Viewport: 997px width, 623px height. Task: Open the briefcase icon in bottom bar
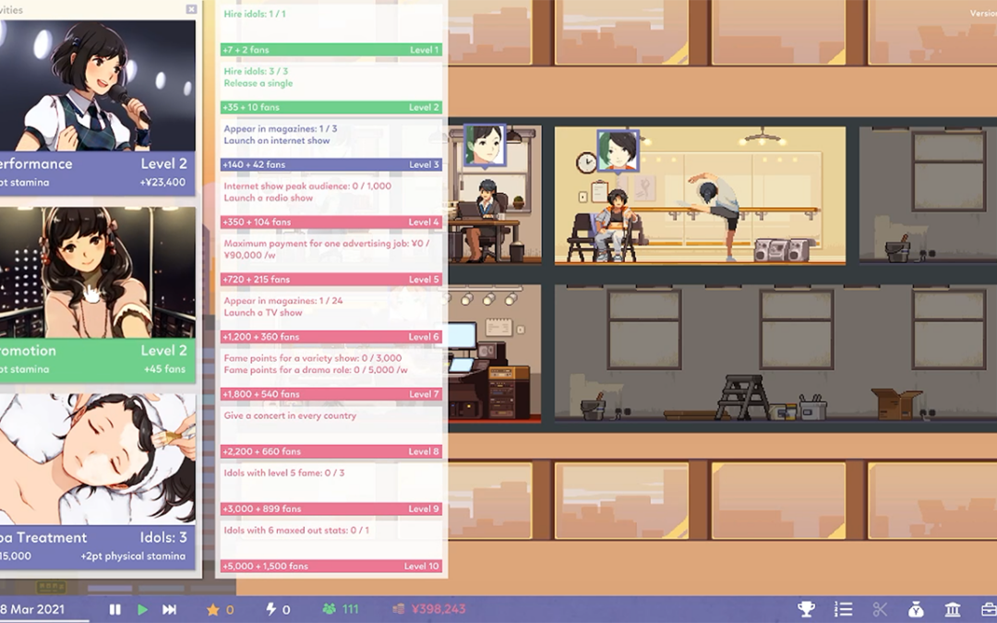click(988, 609)
